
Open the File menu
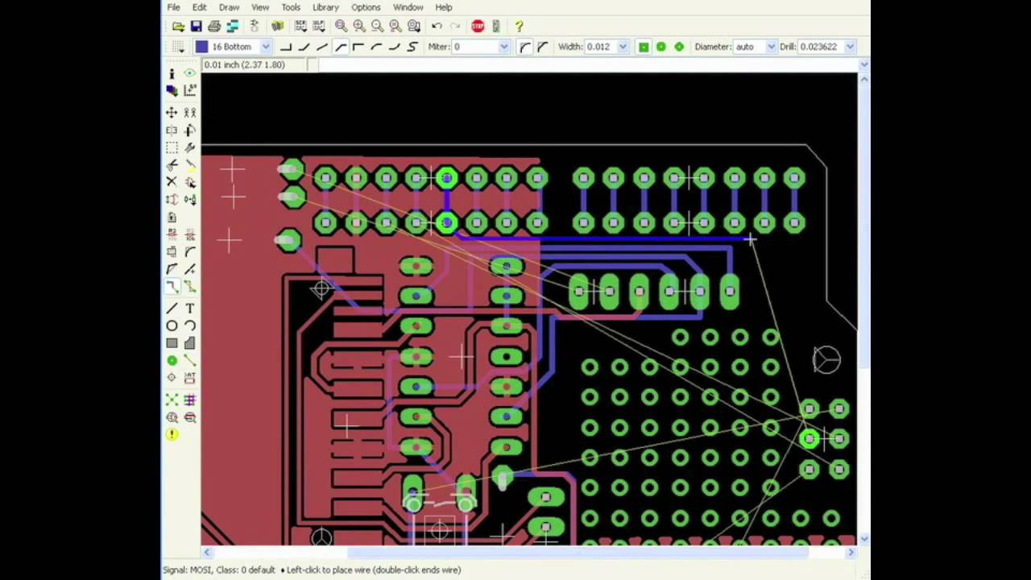tap(173, 7)
